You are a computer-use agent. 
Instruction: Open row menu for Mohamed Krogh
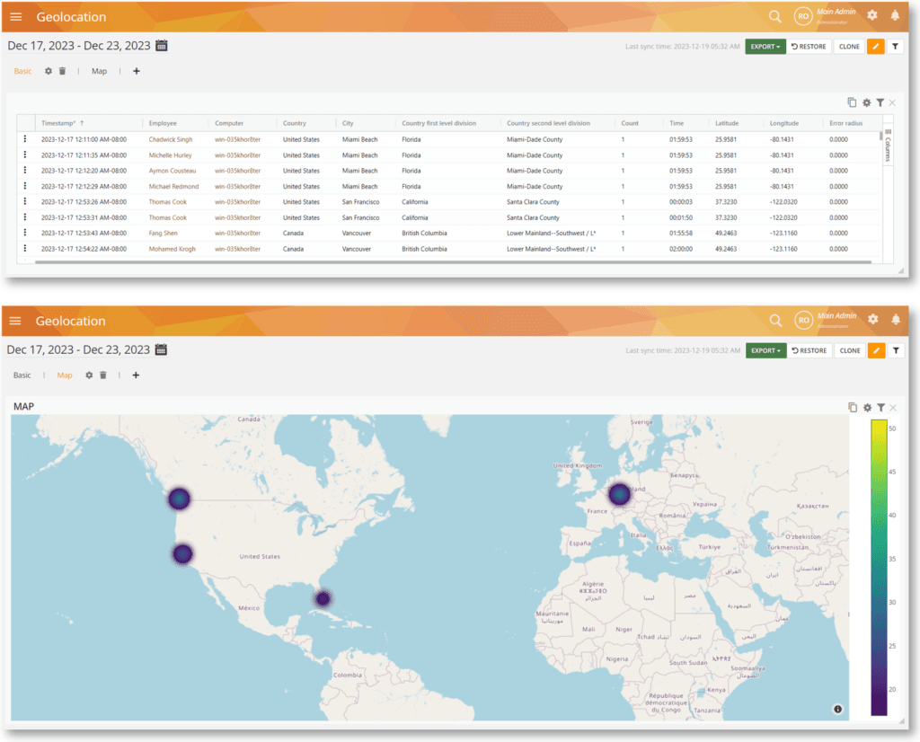24,248
